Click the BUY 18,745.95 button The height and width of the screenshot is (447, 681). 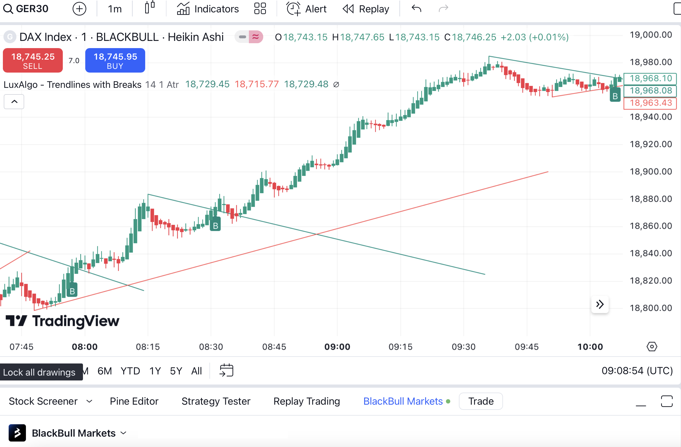115,60
